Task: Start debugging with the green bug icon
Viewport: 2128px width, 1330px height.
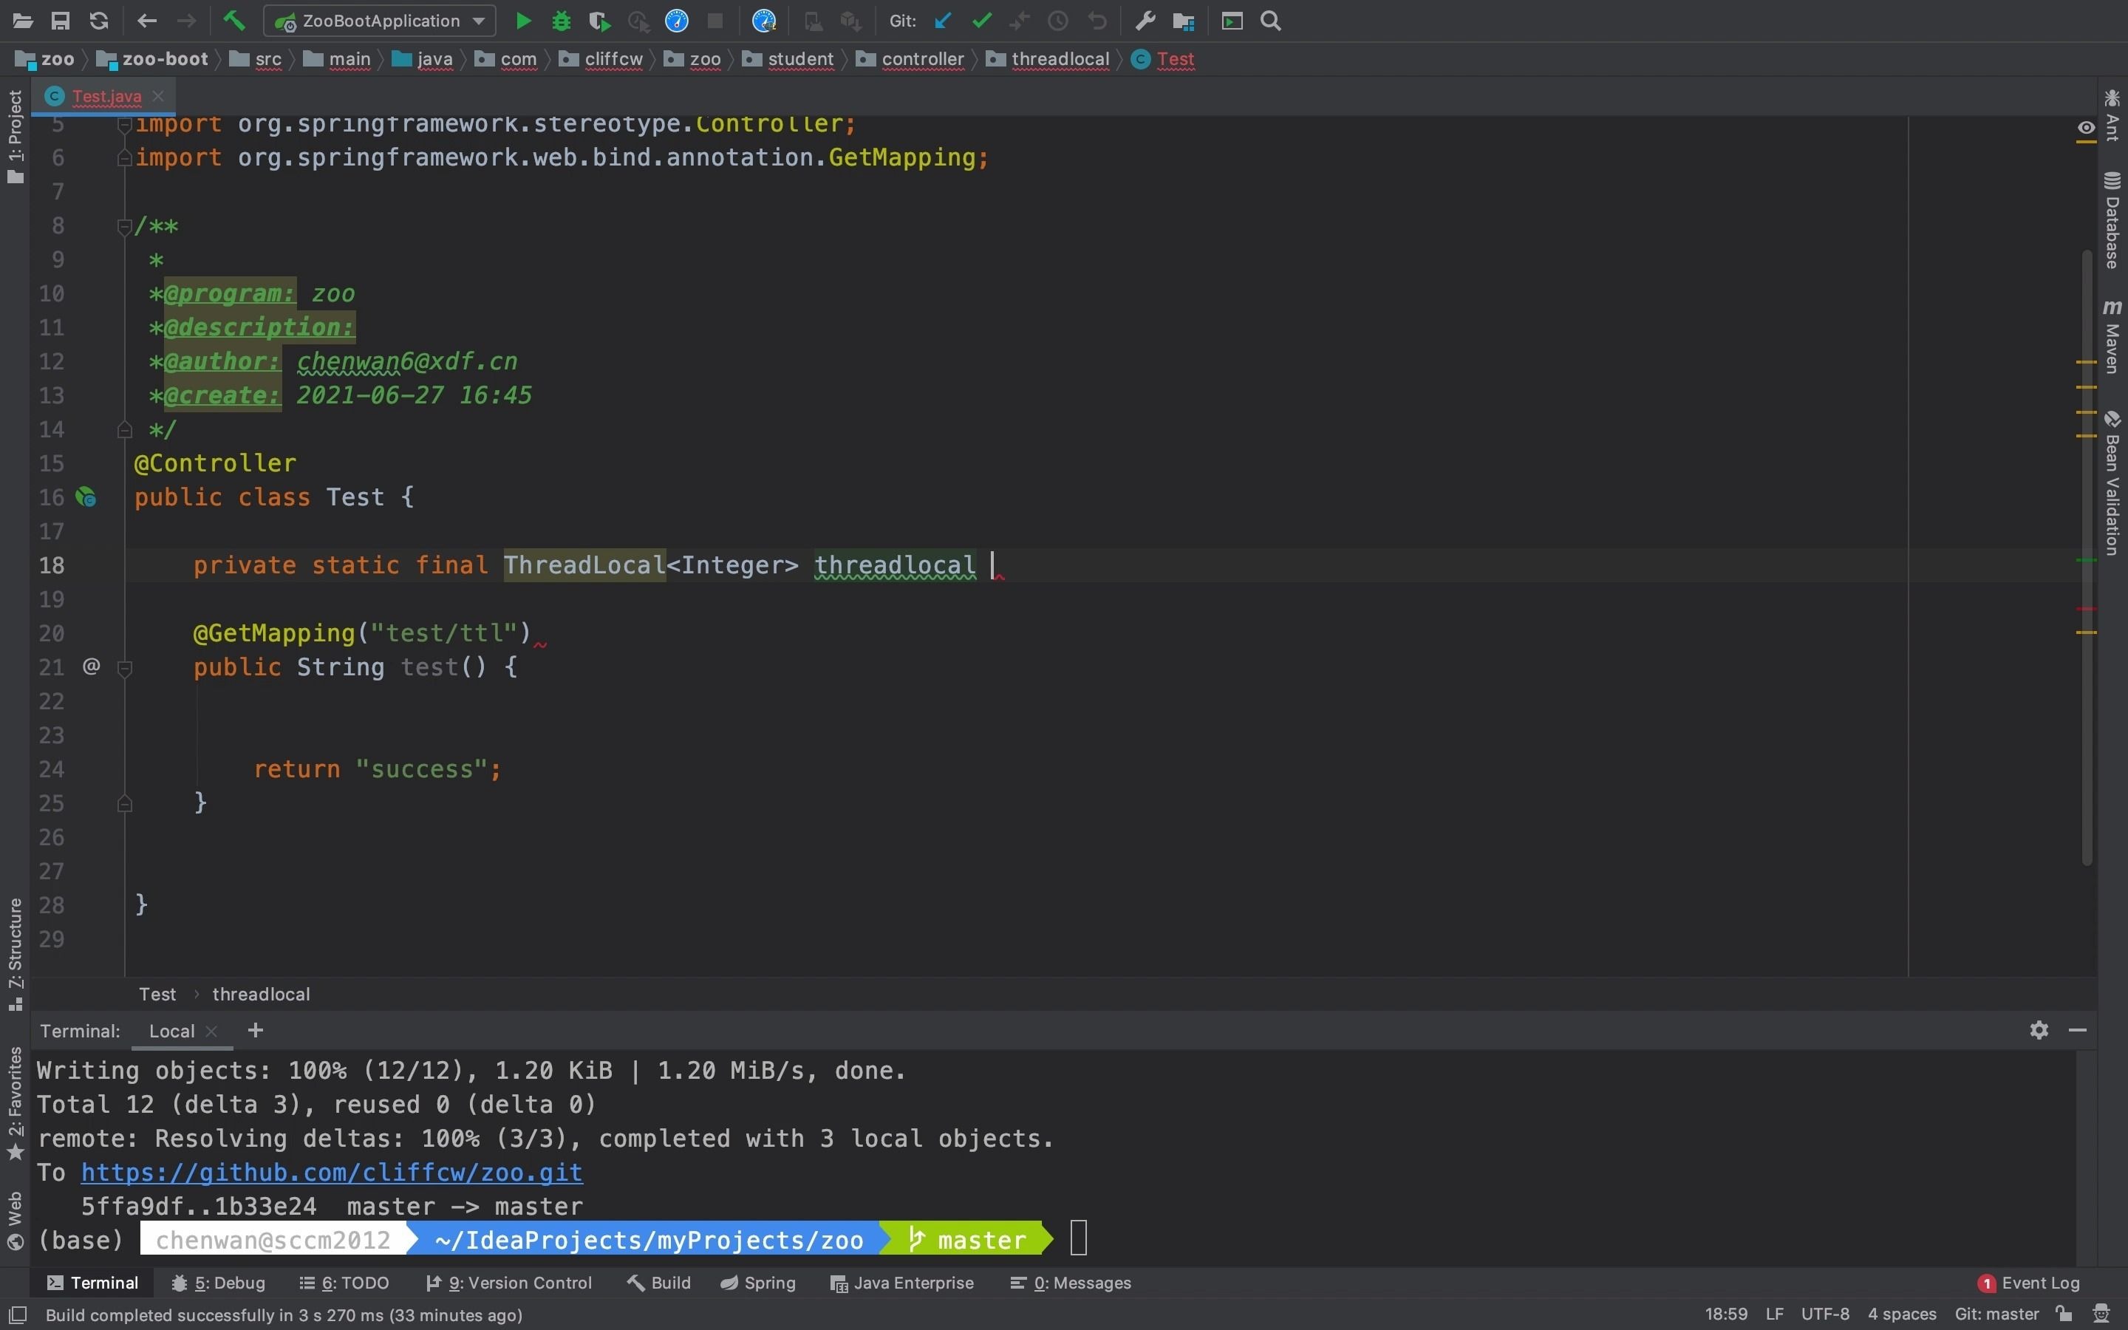Action: (561, 21)
